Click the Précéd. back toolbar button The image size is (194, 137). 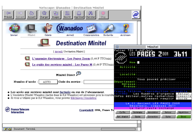8,15
